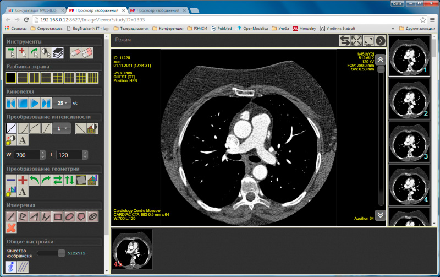The height and width of the screenshot is (277, 440).
Task: Reset geometry with house and ruler icon
Action: point(93,180)
